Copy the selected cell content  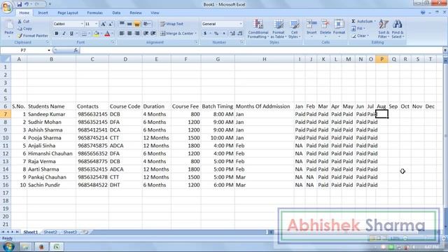(x=25, y=29)
